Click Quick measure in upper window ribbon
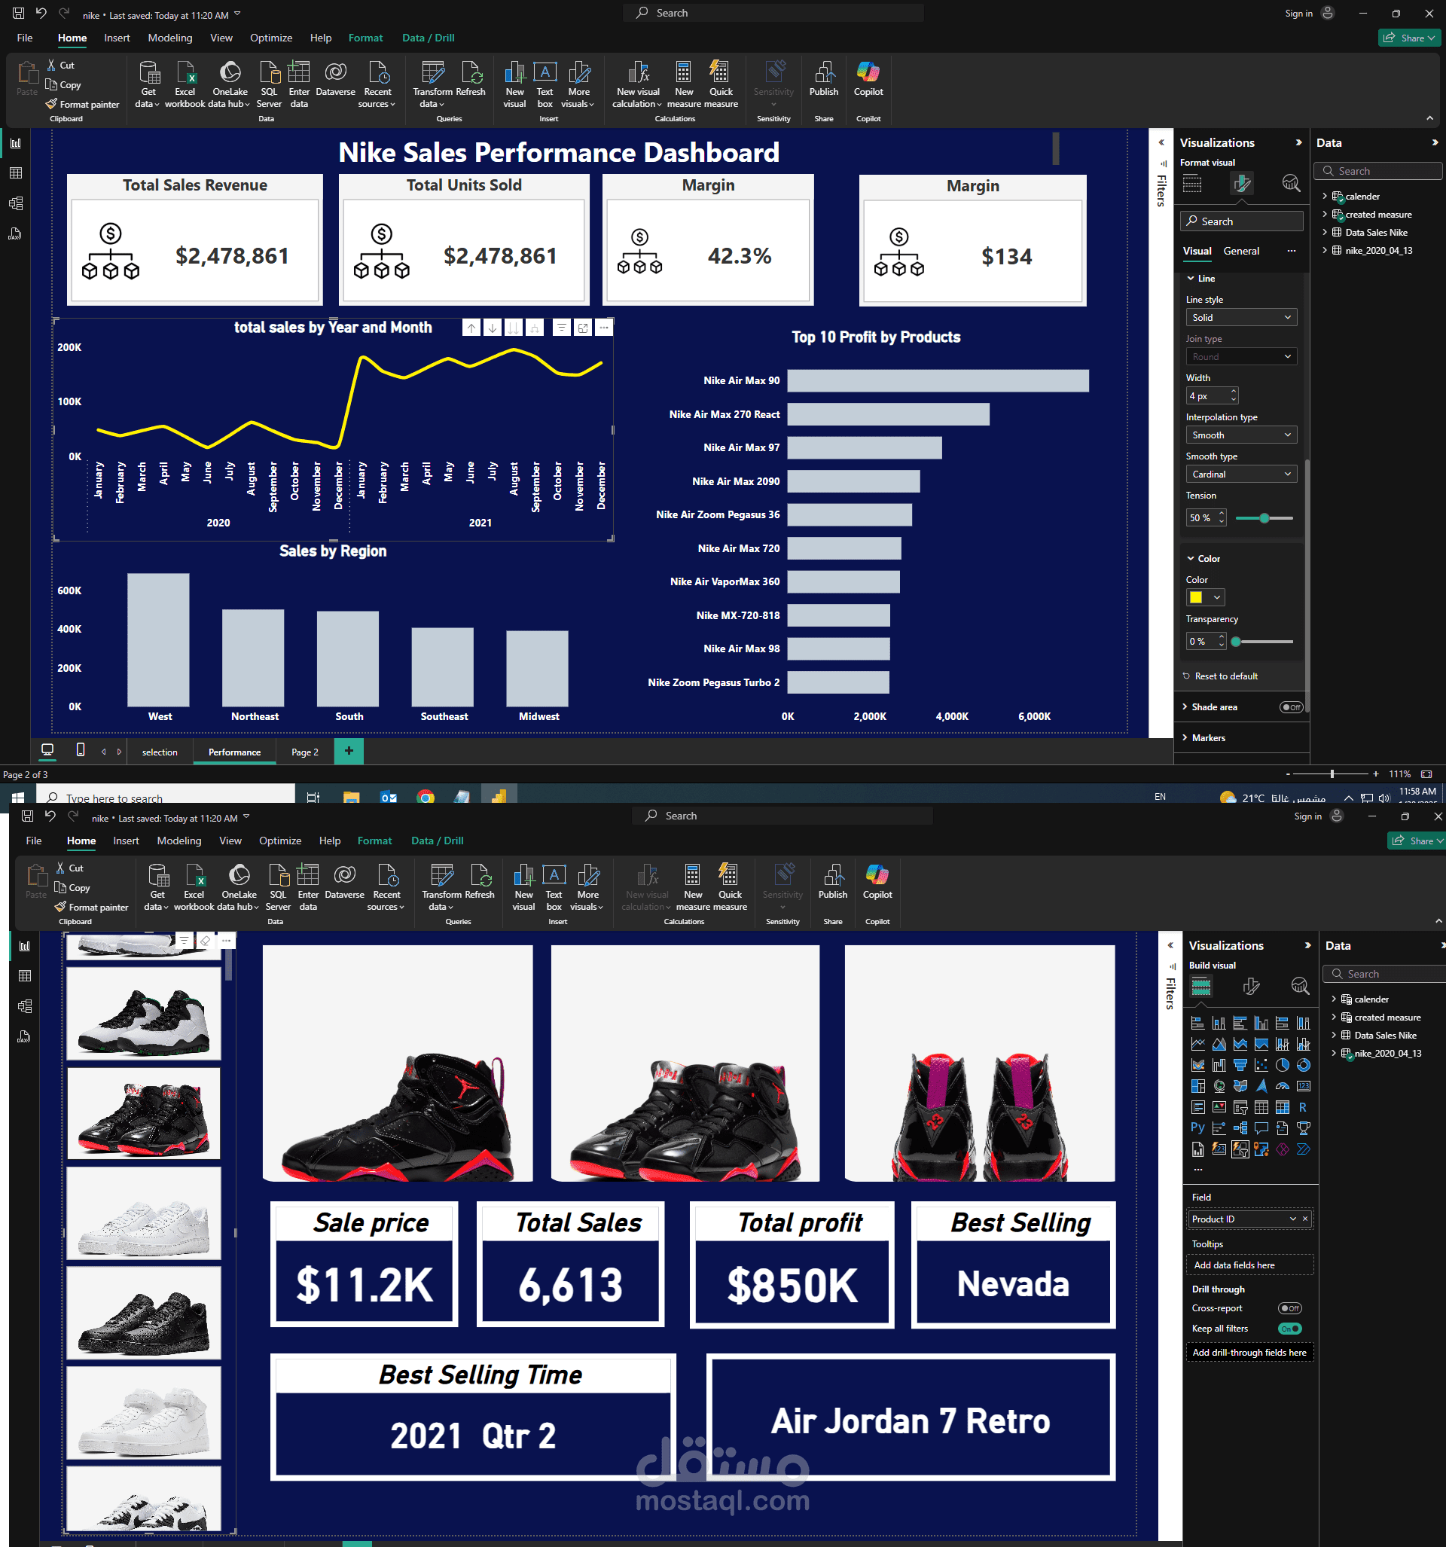The image size is (1446, 1547). pos(721,85)
